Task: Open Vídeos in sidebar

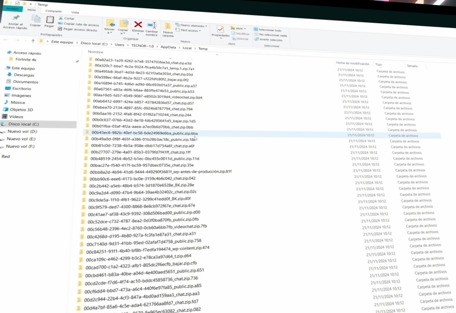Action: pos(13,117)
